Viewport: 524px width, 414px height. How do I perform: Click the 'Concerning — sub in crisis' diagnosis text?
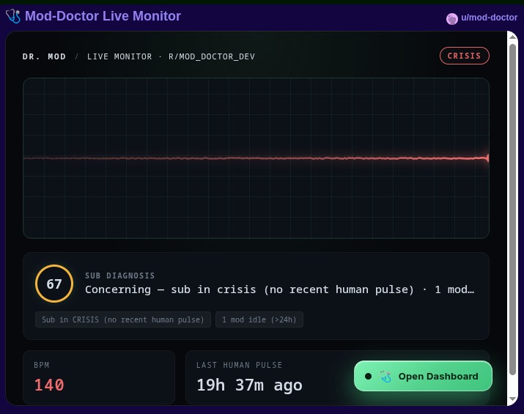(279, 289)
